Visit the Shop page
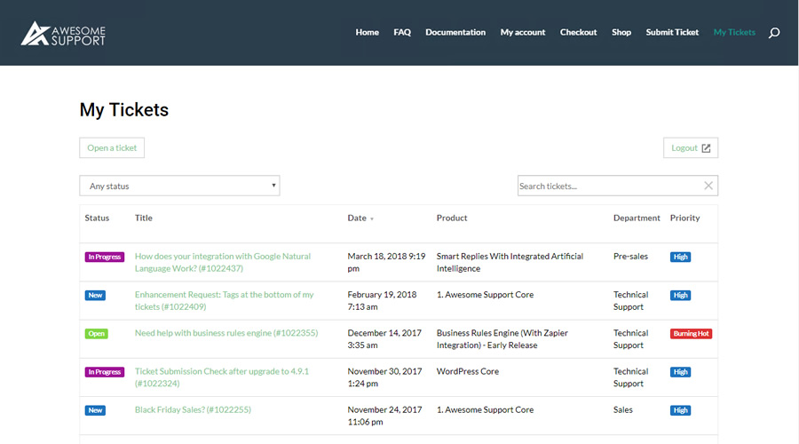Image resolution: width=799 pixels, height=444 pixels. pos(621,32)
